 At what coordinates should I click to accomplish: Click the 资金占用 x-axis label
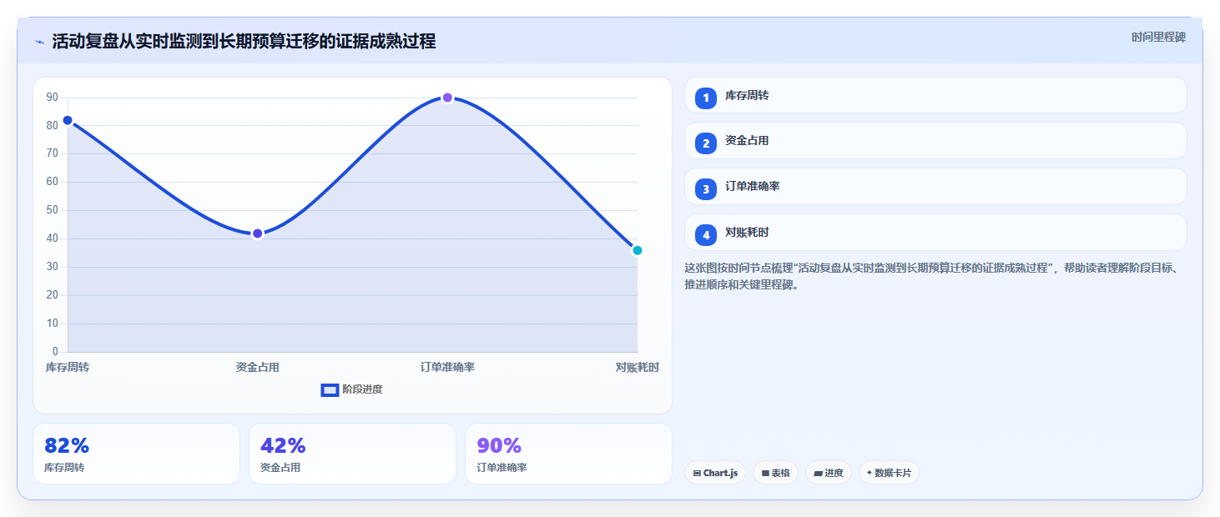tap(258, 367)
